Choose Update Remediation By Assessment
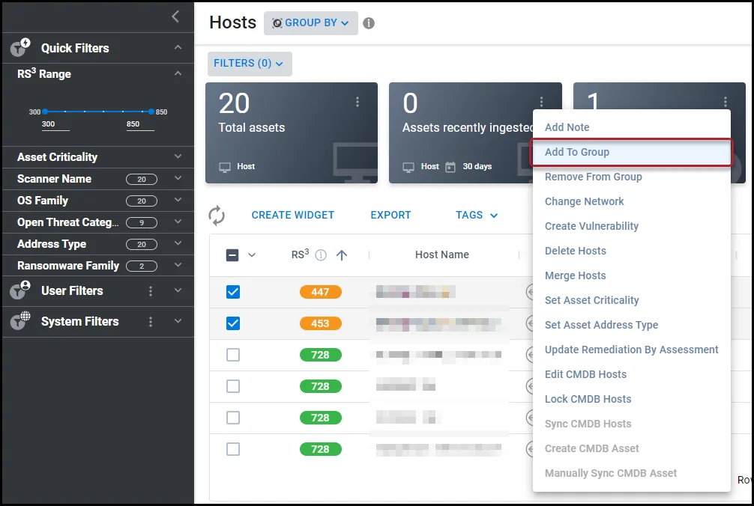Image resolution: width=754 pixels, height=506 pixels. point(631,350)
